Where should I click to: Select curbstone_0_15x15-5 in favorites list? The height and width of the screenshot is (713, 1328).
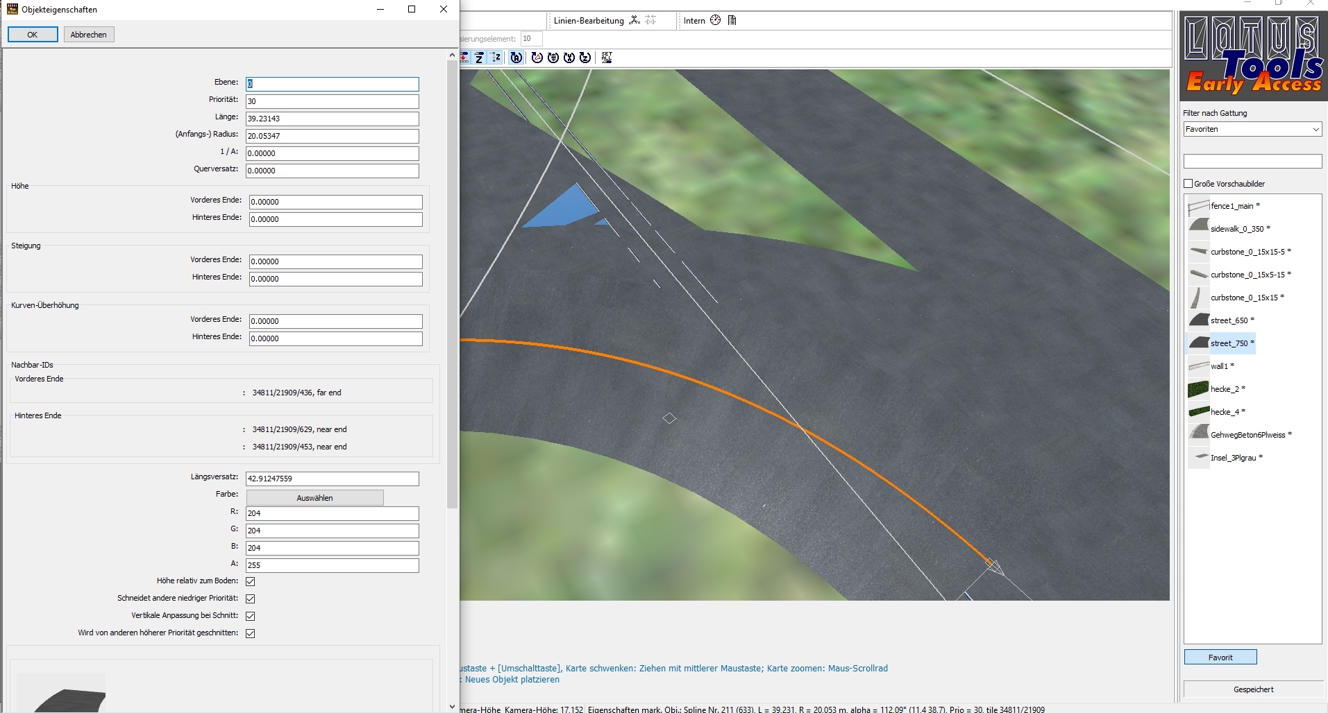pyautogui.click(x=1240, y=252)
